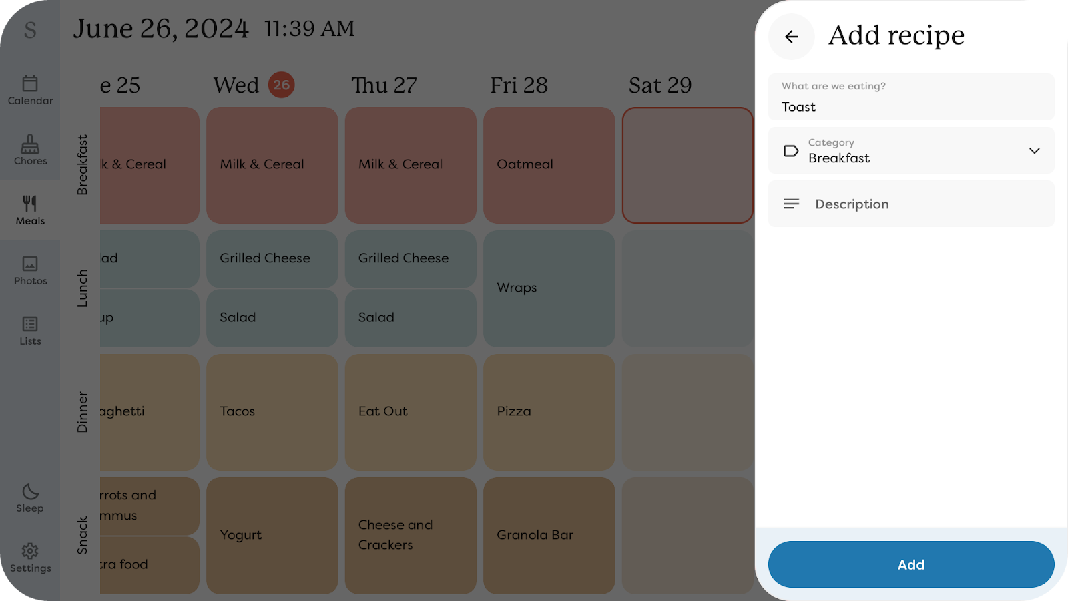Expand the Category dropdown chevron

[x=1034, y=151]
